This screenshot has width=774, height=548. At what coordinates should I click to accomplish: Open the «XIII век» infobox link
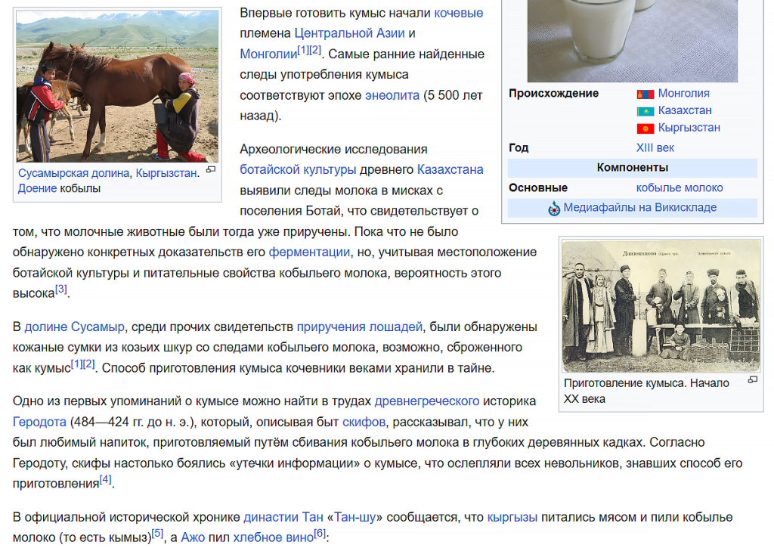655,147
